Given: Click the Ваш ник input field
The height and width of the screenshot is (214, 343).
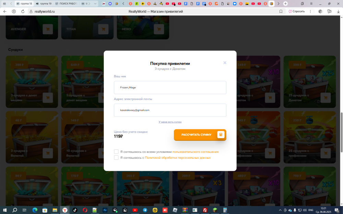Looking at the screenshot, I should coord(170,88).
